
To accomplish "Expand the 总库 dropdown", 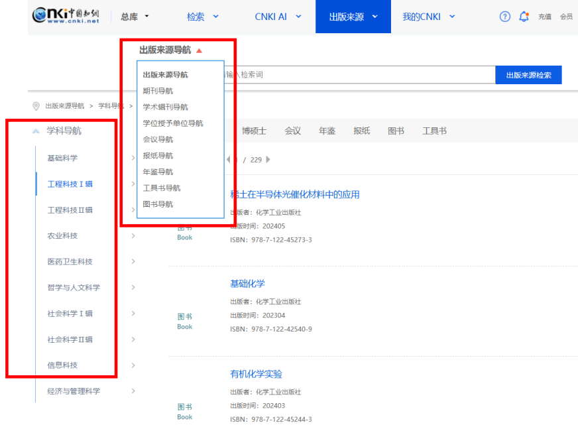I will click(x=135, y=17).
